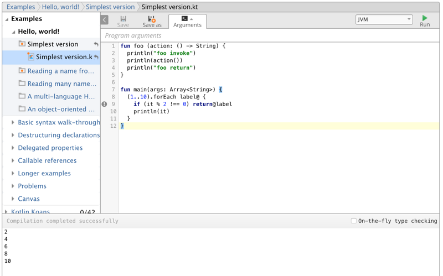Click the An object-oriented folder icon

(22, 108)
